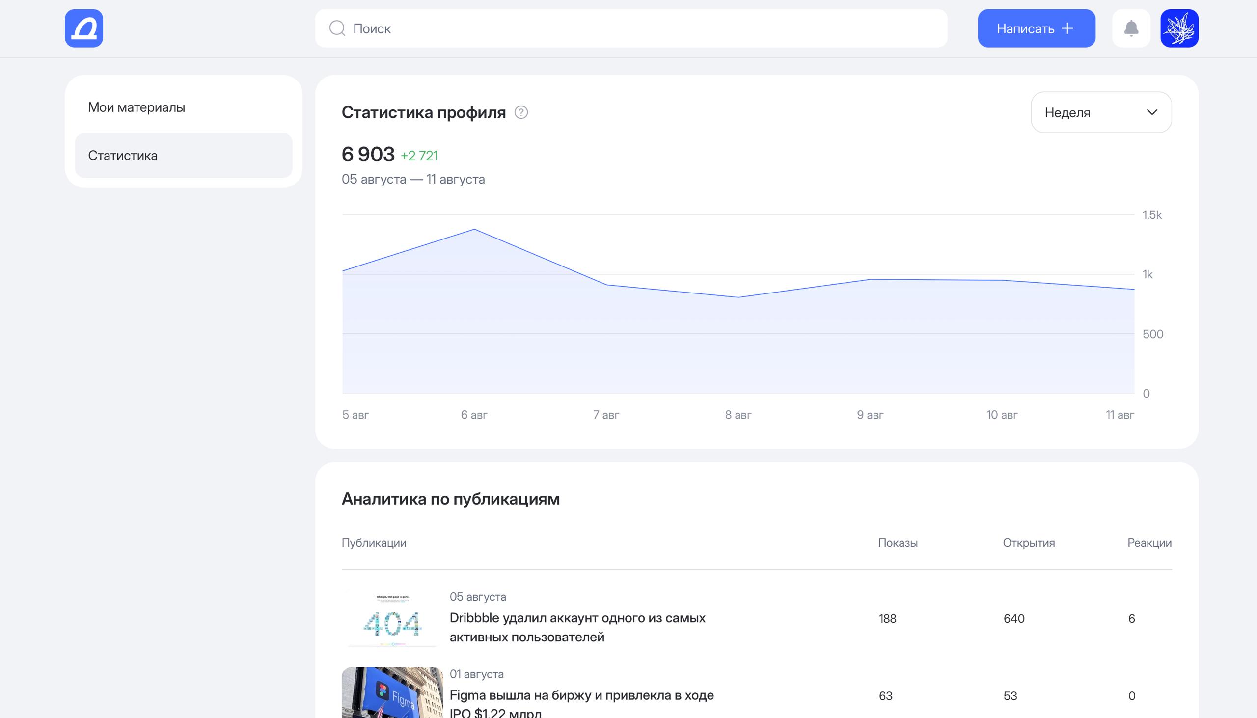The height and width of the screenshot is (718, 1257).
Task: Click the Статистика профиля heading
Action: point(424,112)
